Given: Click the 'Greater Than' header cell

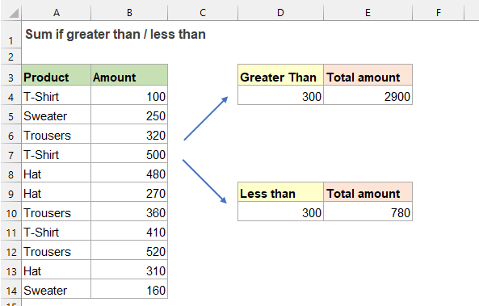Looking at the screenshot, I should [280, 75].
